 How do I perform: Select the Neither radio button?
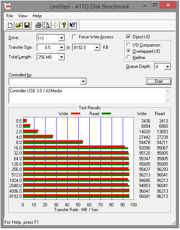(x=129, y=57)
